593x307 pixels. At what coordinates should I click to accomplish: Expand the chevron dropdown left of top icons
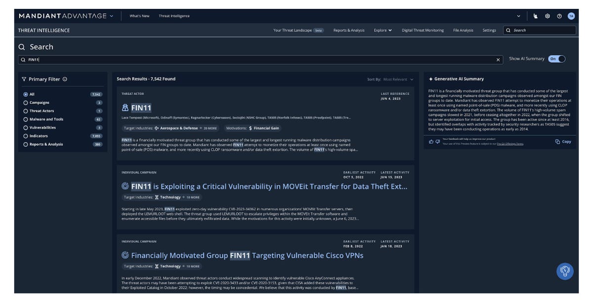[x=518, y=16]
